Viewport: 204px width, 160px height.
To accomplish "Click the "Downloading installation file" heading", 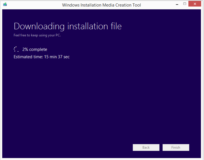I will point(68,26).
